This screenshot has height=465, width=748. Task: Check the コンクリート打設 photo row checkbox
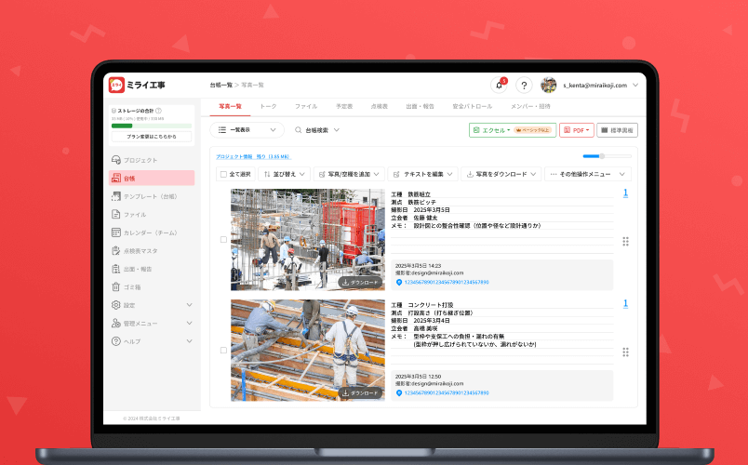222,351
